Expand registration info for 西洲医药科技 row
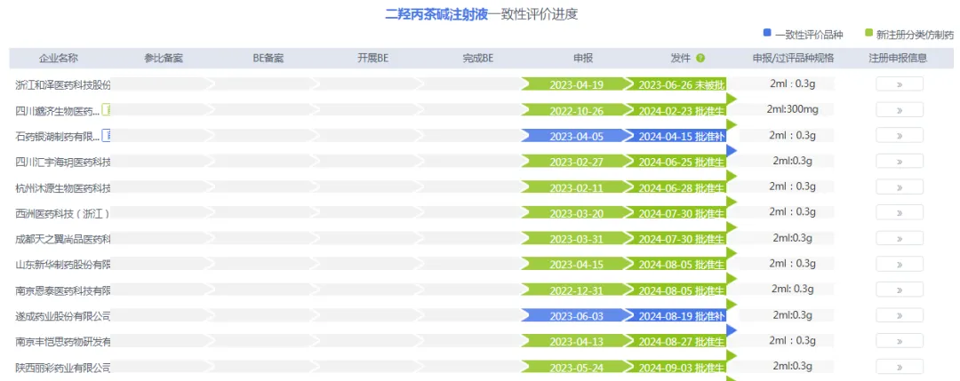Image resolution: width=960 pixels, height=381 pixels. (900, 213)
